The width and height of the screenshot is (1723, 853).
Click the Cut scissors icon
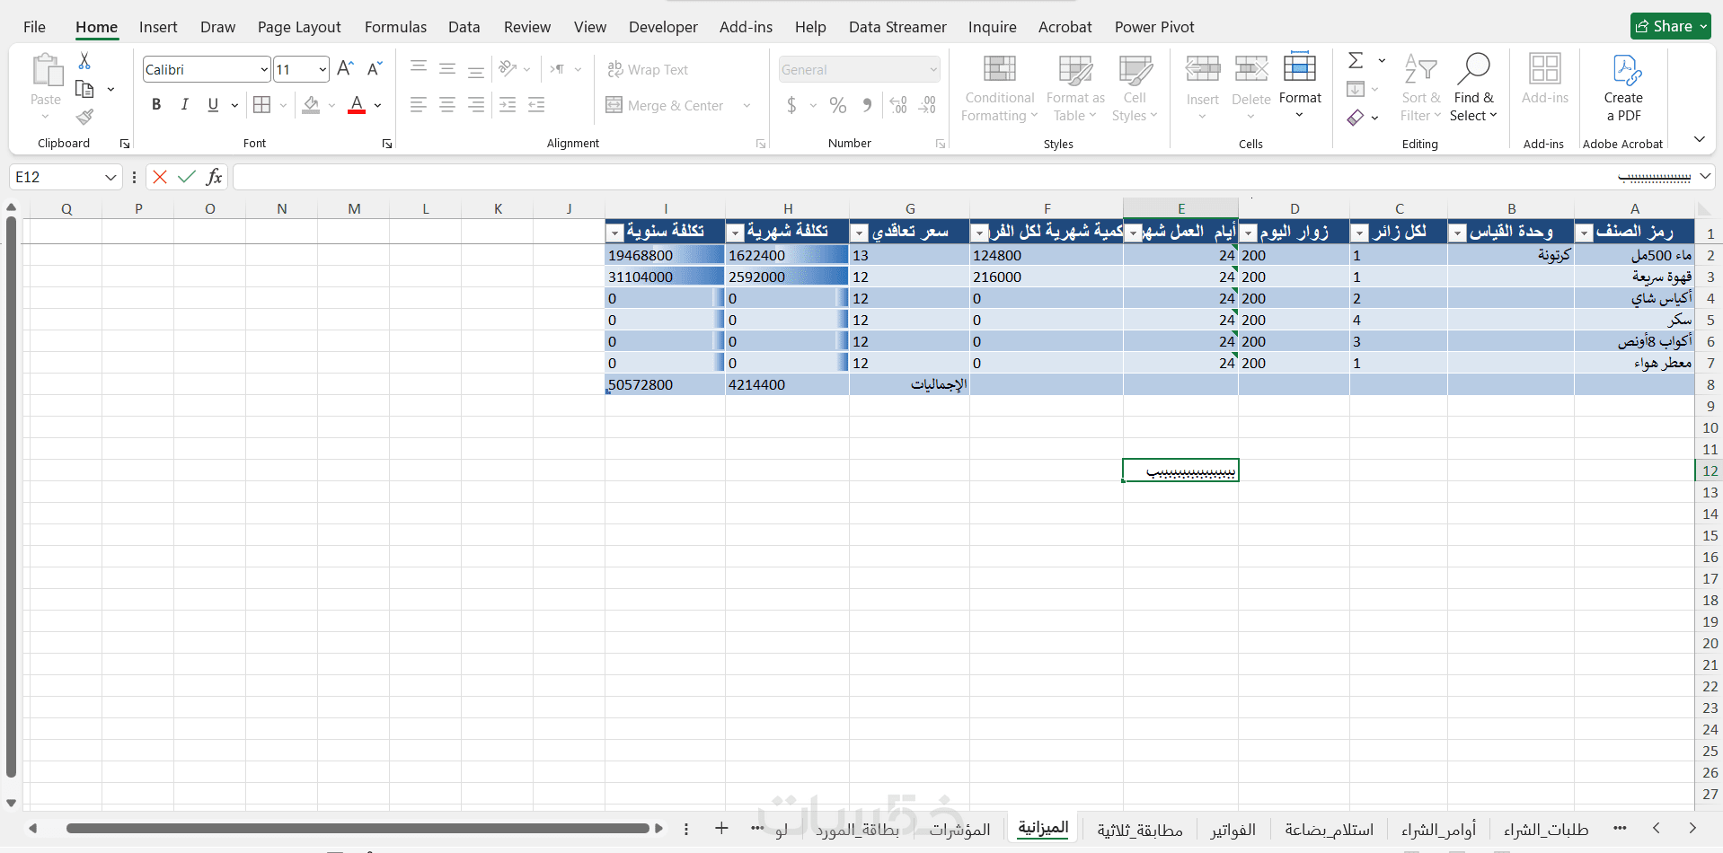84,61
